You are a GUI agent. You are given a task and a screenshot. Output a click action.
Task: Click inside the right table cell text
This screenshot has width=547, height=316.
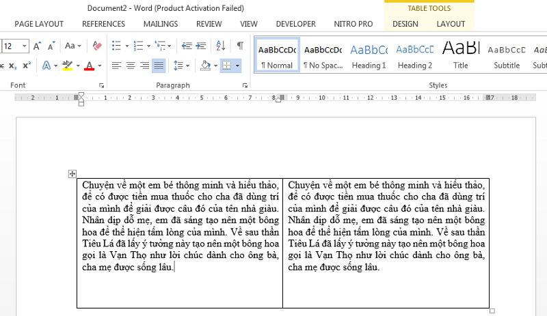tap(386, 226)
